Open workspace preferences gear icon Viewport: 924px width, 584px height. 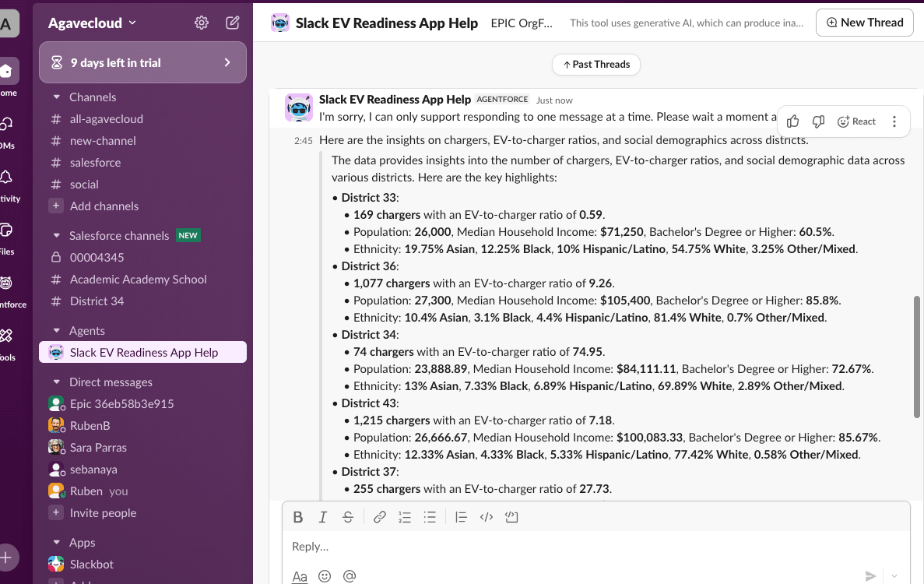[202, 23]
